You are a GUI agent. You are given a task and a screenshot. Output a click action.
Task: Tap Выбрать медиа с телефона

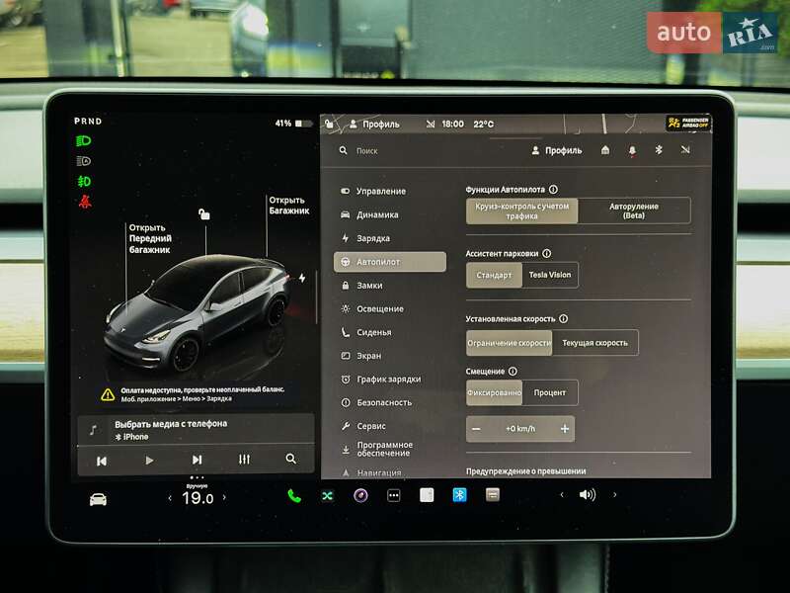tap(171, 424)
